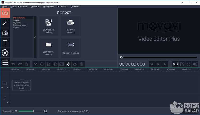Click timeline ruler at 00:00:30
Image resolution: width=200 pixels, height=115 pixels.
coord(108,70)
